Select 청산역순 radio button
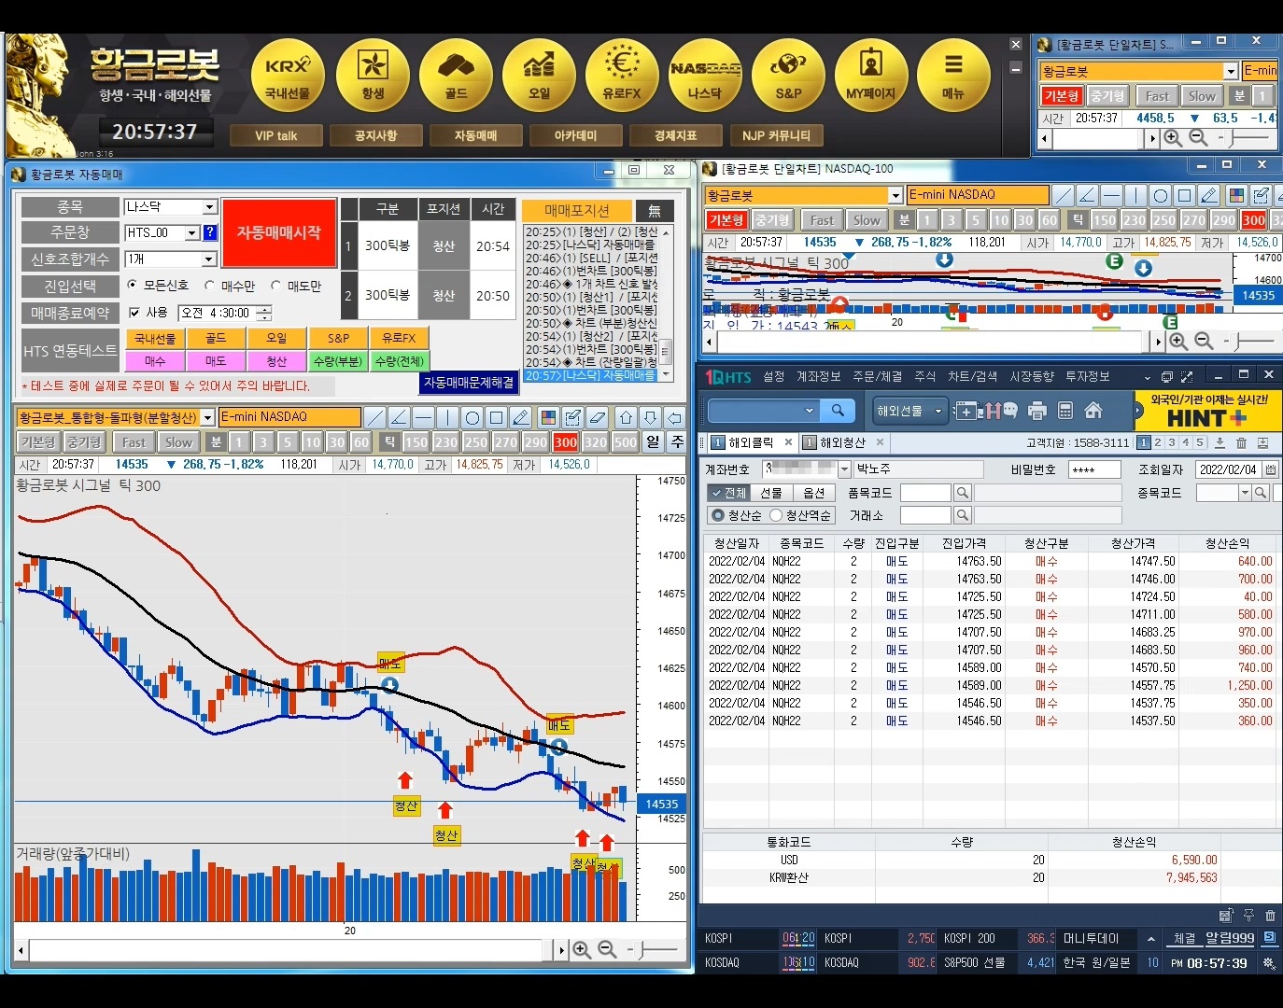The image size is (1283, 1008). point(776,515)
